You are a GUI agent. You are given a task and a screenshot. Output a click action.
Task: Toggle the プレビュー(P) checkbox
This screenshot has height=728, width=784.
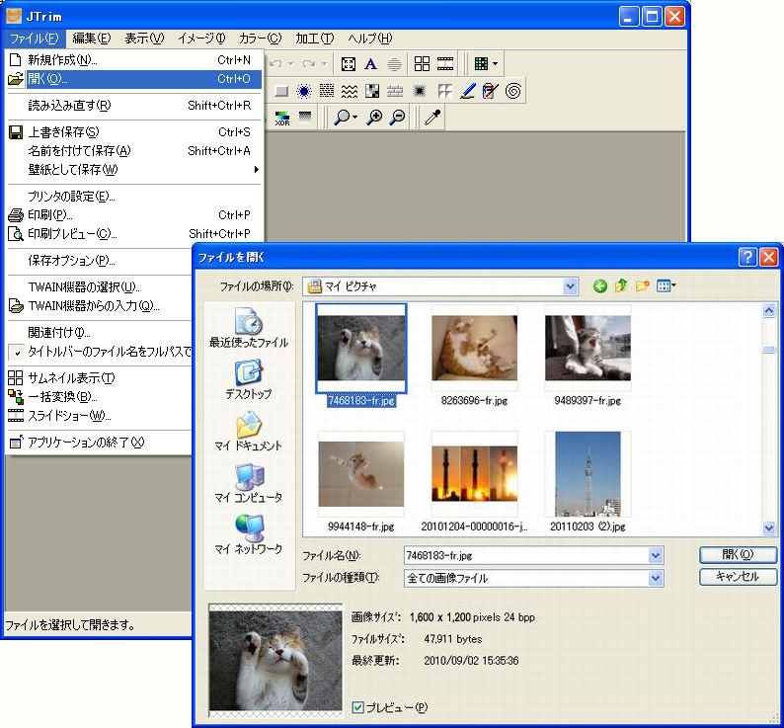(357, 707)
